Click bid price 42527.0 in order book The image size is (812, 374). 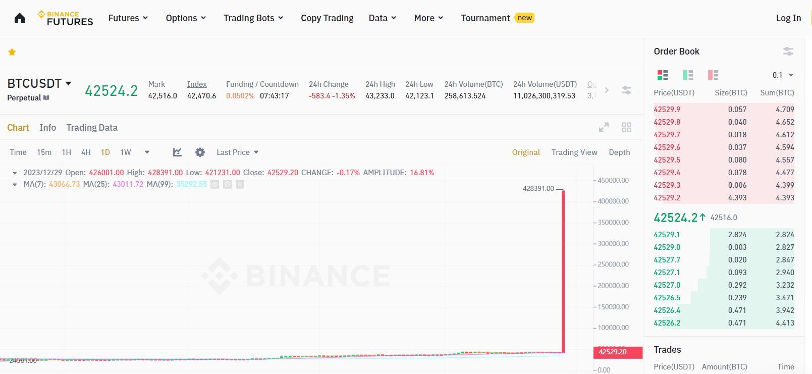coord(667,285)
